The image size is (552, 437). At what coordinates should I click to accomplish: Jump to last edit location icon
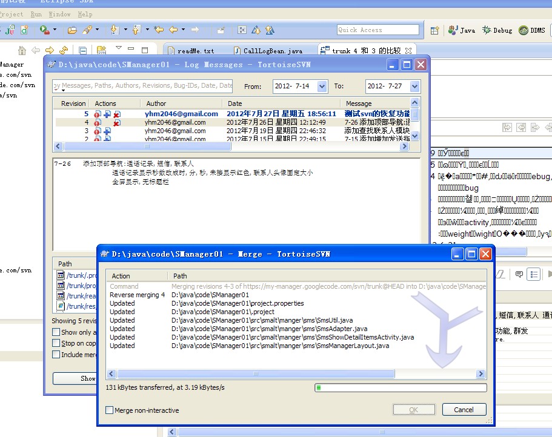coord(159,30)
